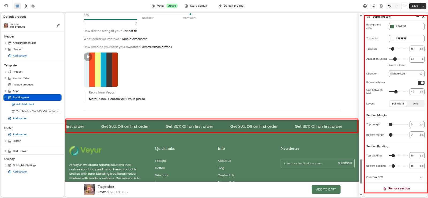
Task: Open theme settings gear icon
Action: pyautogui.click(x=25, y=6)
